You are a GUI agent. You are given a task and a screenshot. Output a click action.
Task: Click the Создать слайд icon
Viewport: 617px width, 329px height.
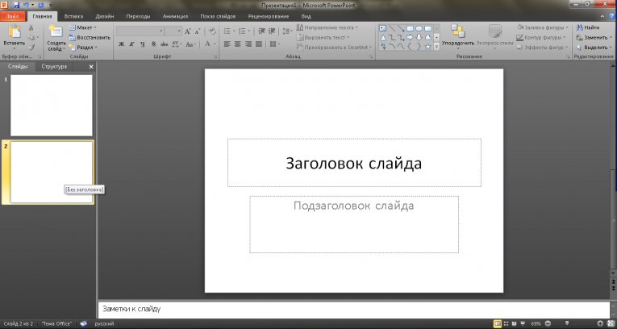pyautogui.click(x=55, y=33)
